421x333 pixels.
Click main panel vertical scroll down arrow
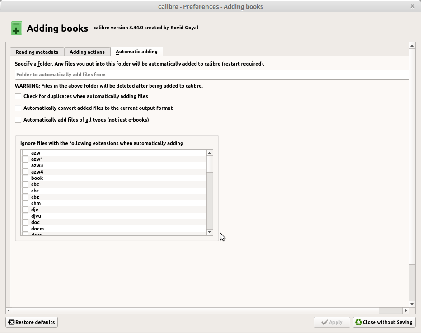(x=412, y=304)
